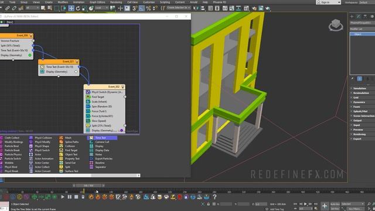Toggle the Event_001 lightbulb icon
The width and height of the screenshot is (375, 211).
(x=77, y=62)
